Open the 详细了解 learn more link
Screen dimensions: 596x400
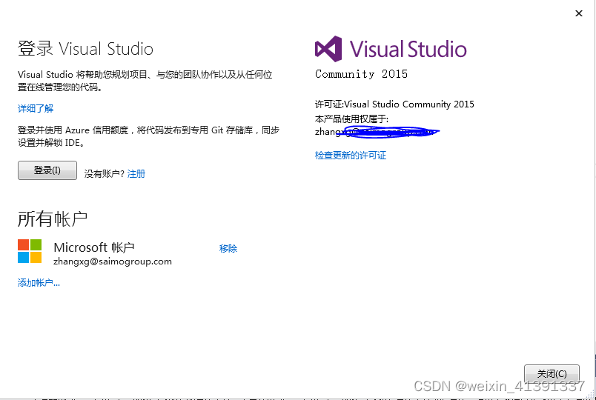36,109
